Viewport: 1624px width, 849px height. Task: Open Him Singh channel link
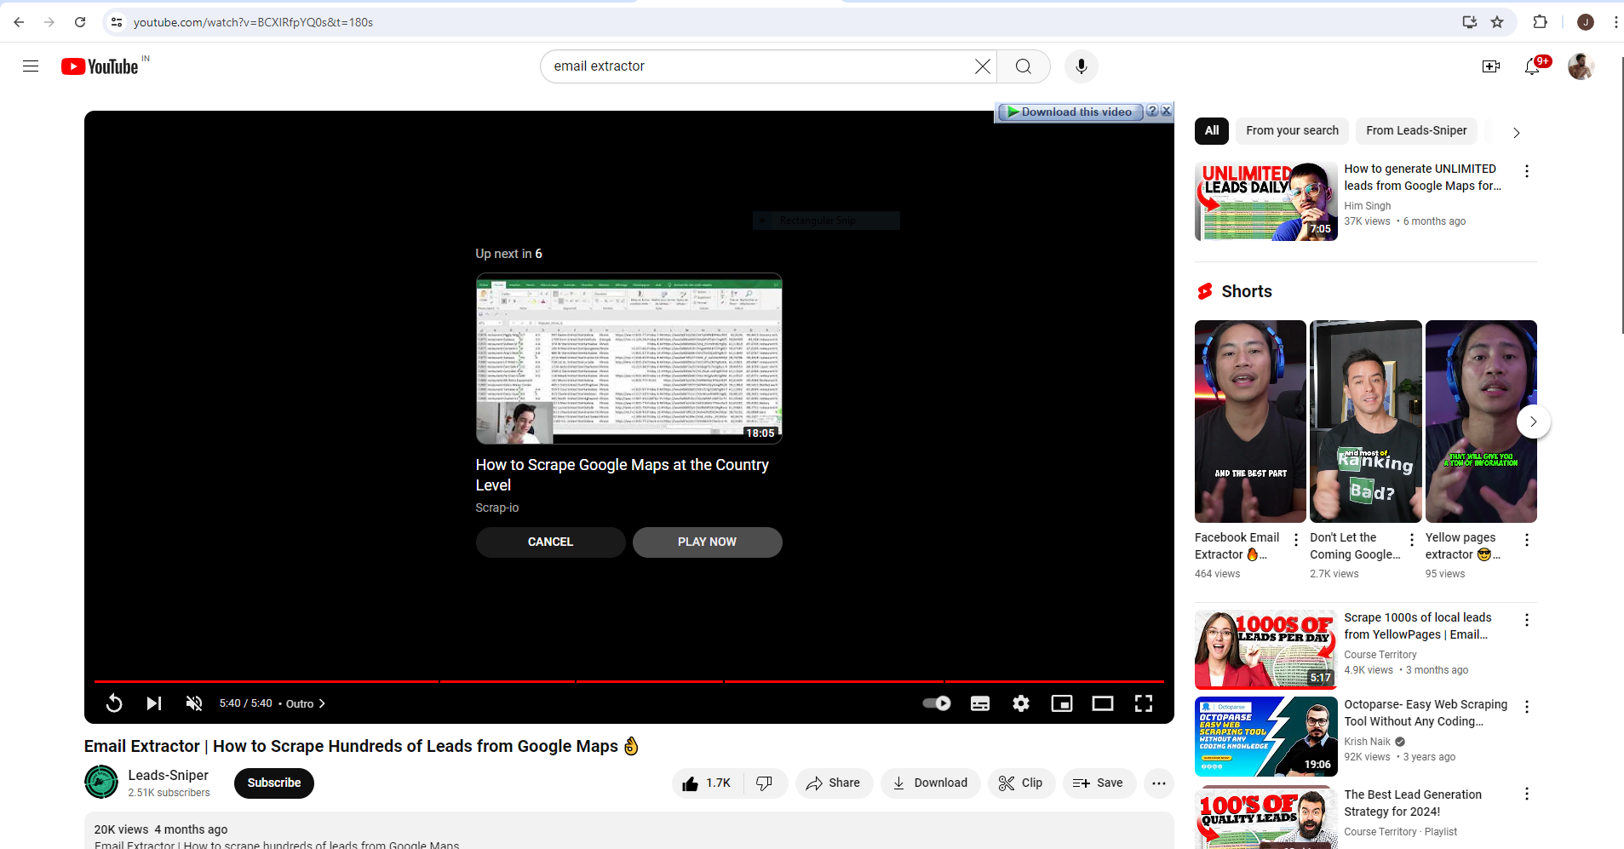pyautogui.click(x=1367, y=206)
